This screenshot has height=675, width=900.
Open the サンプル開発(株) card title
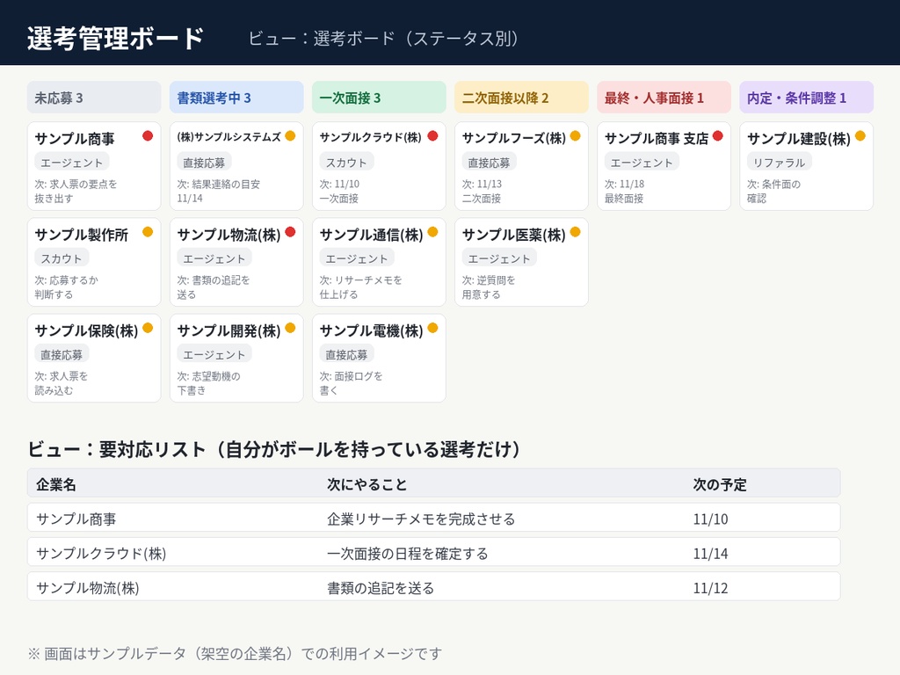[x=229, y=330]
